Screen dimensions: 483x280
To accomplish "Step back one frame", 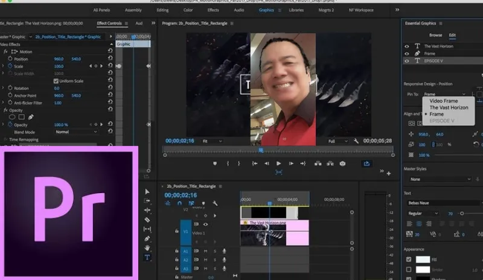I will click(267, 164).
